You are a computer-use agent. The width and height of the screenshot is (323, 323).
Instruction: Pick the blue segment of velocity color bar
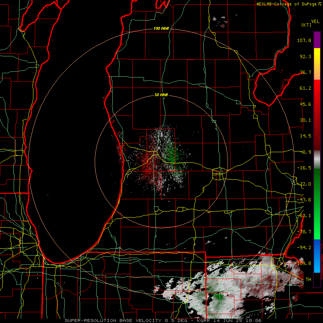317,256
